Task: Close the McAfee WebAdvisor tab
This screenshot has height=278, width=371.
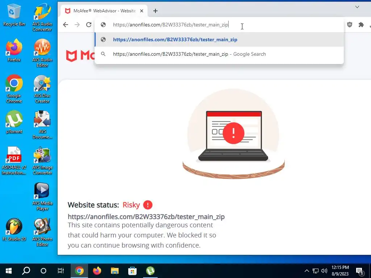Action: (142, 11)
